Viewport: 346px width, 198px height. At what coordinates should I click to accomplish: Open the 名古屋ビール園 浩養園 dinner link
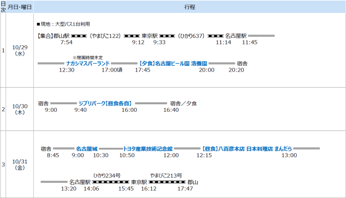click(x=170, y=63)
